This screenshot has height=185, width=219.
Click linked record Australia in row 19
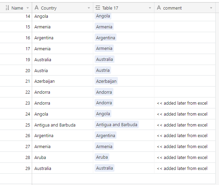click(105, 59)
